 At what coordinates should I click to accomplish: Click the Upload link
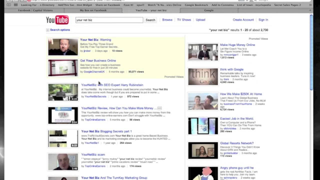pos(200,20)
